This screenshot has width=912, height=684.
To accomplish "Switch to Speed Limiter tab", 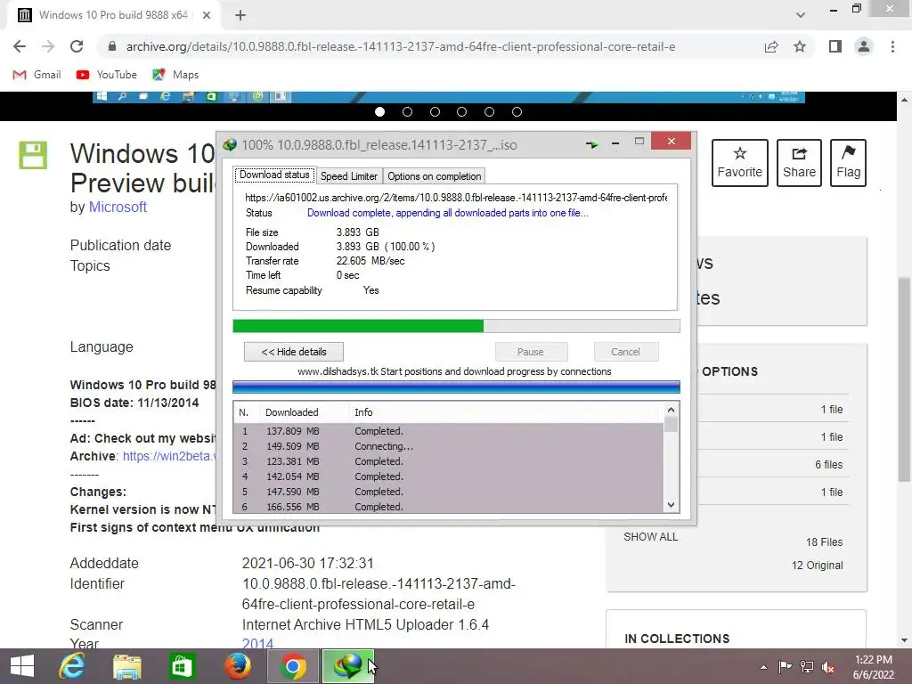I will (x=349, y=176).
